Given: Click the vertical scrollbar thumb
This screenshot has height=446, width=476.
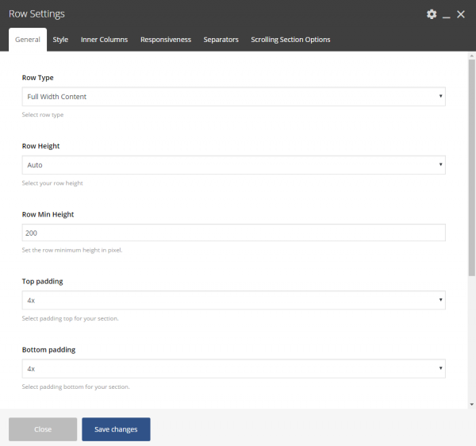Looking at the screenshot, I should click(471, 167).
